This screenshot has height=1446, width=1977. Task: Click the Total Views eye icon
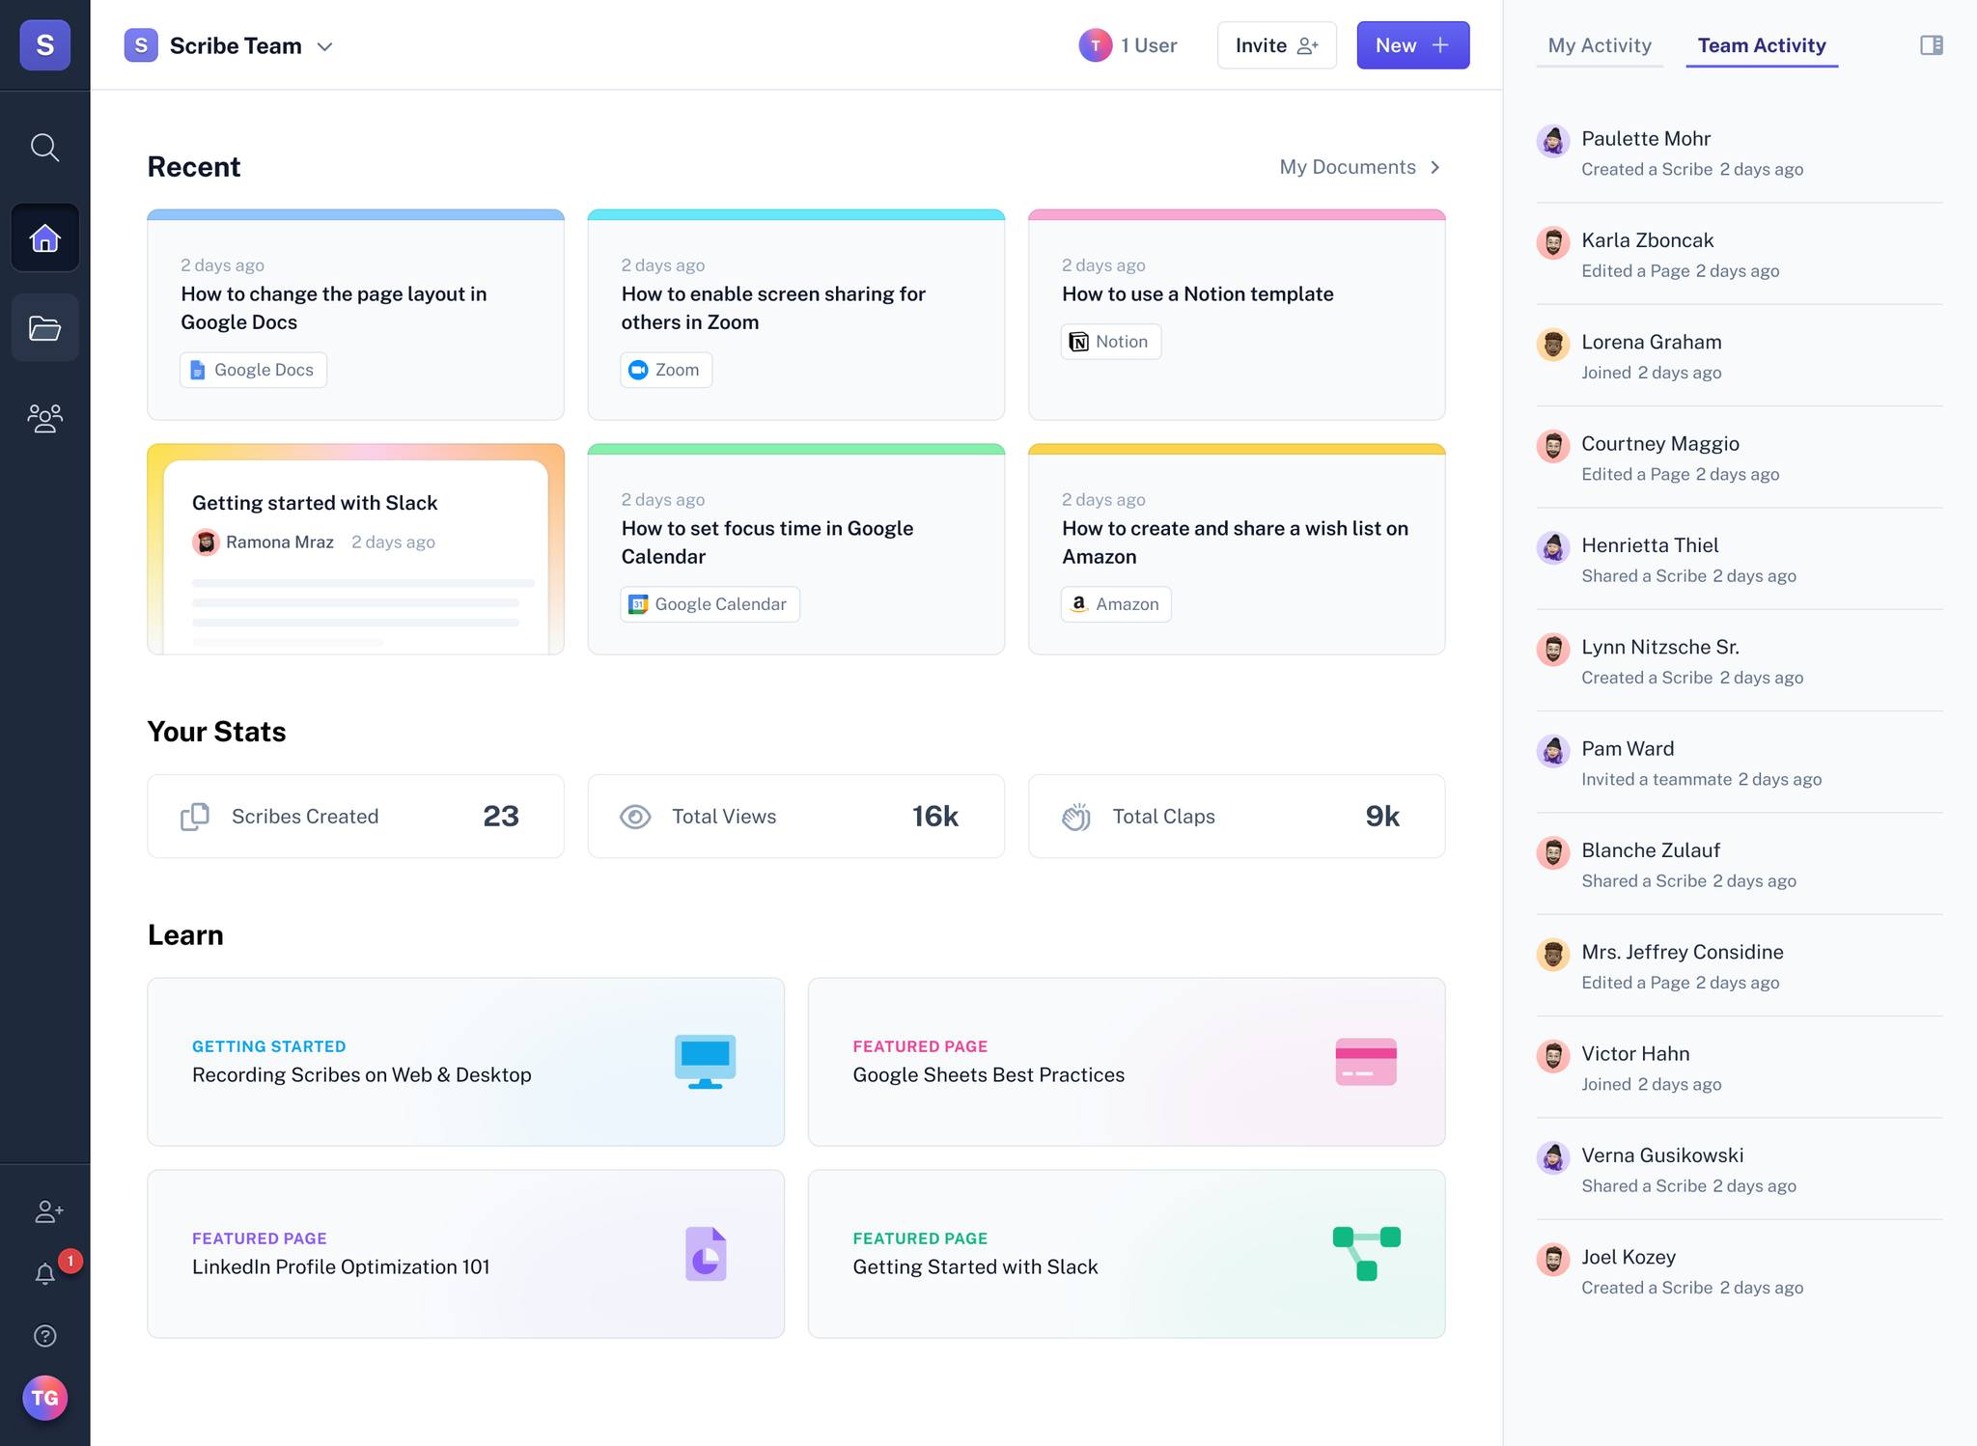pyautogui.click(x=635, y=817)
